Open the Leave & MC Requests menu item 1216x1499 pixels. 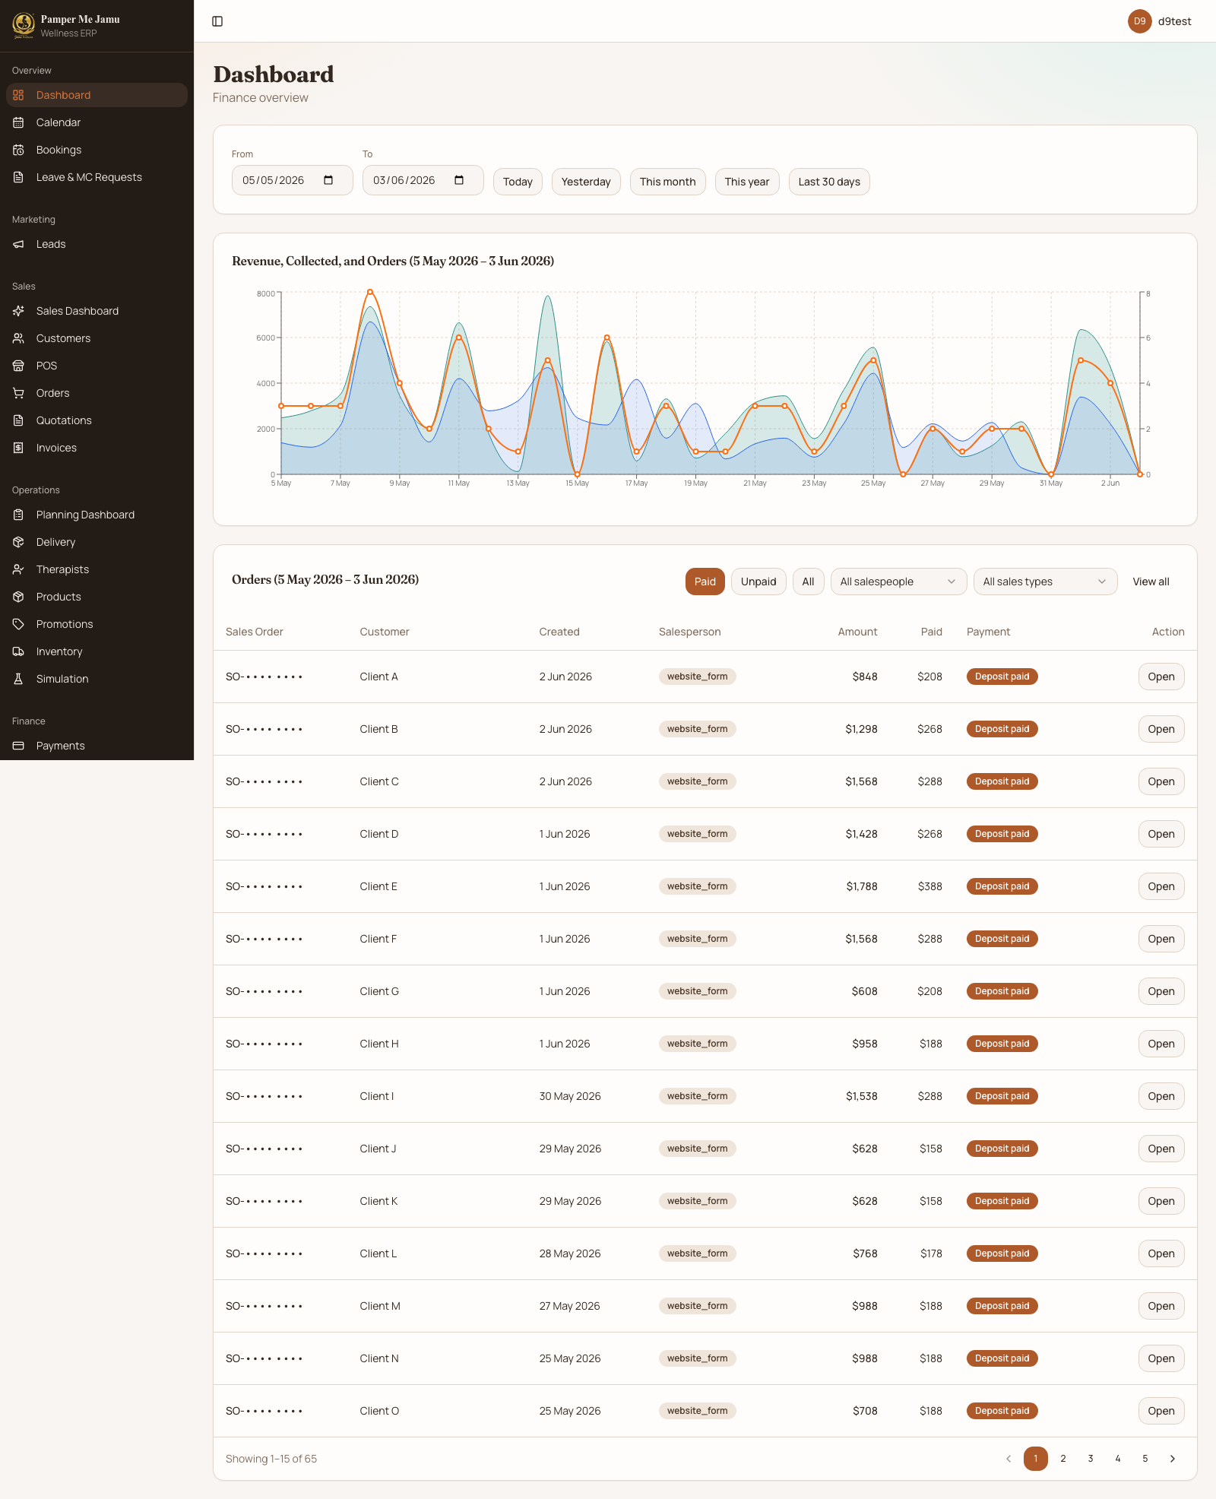pos(97,177)
